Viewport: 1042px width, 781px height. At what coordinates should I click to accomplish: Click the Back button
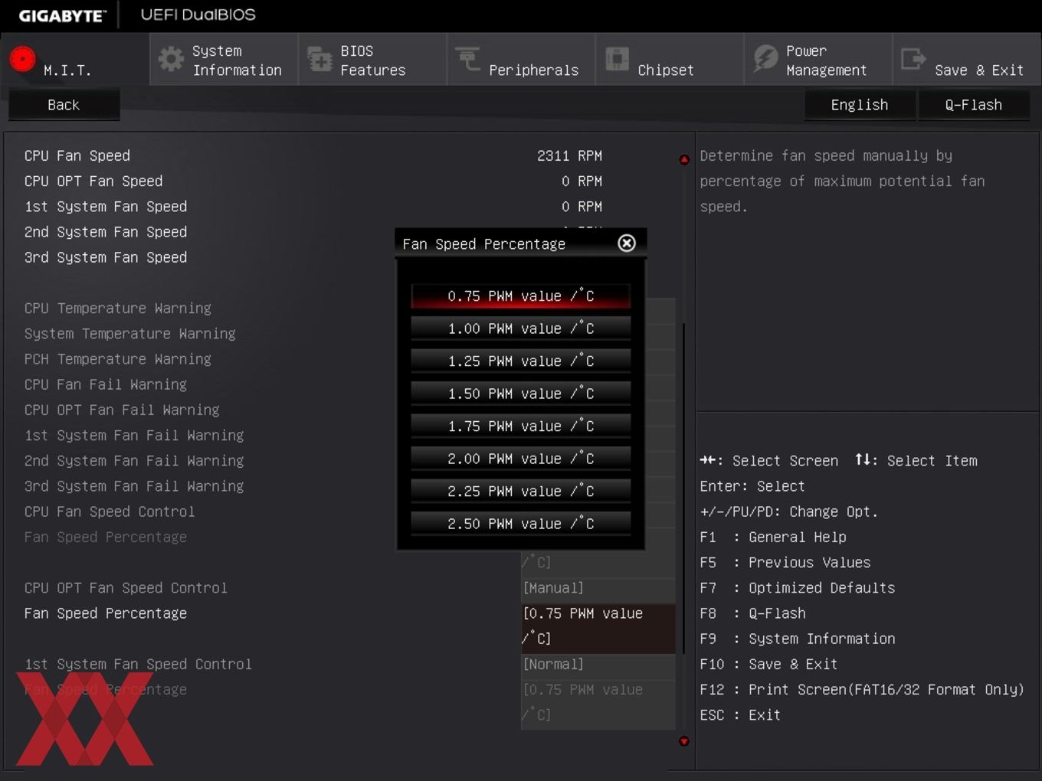pyautogui.click(x=64, y=105)
